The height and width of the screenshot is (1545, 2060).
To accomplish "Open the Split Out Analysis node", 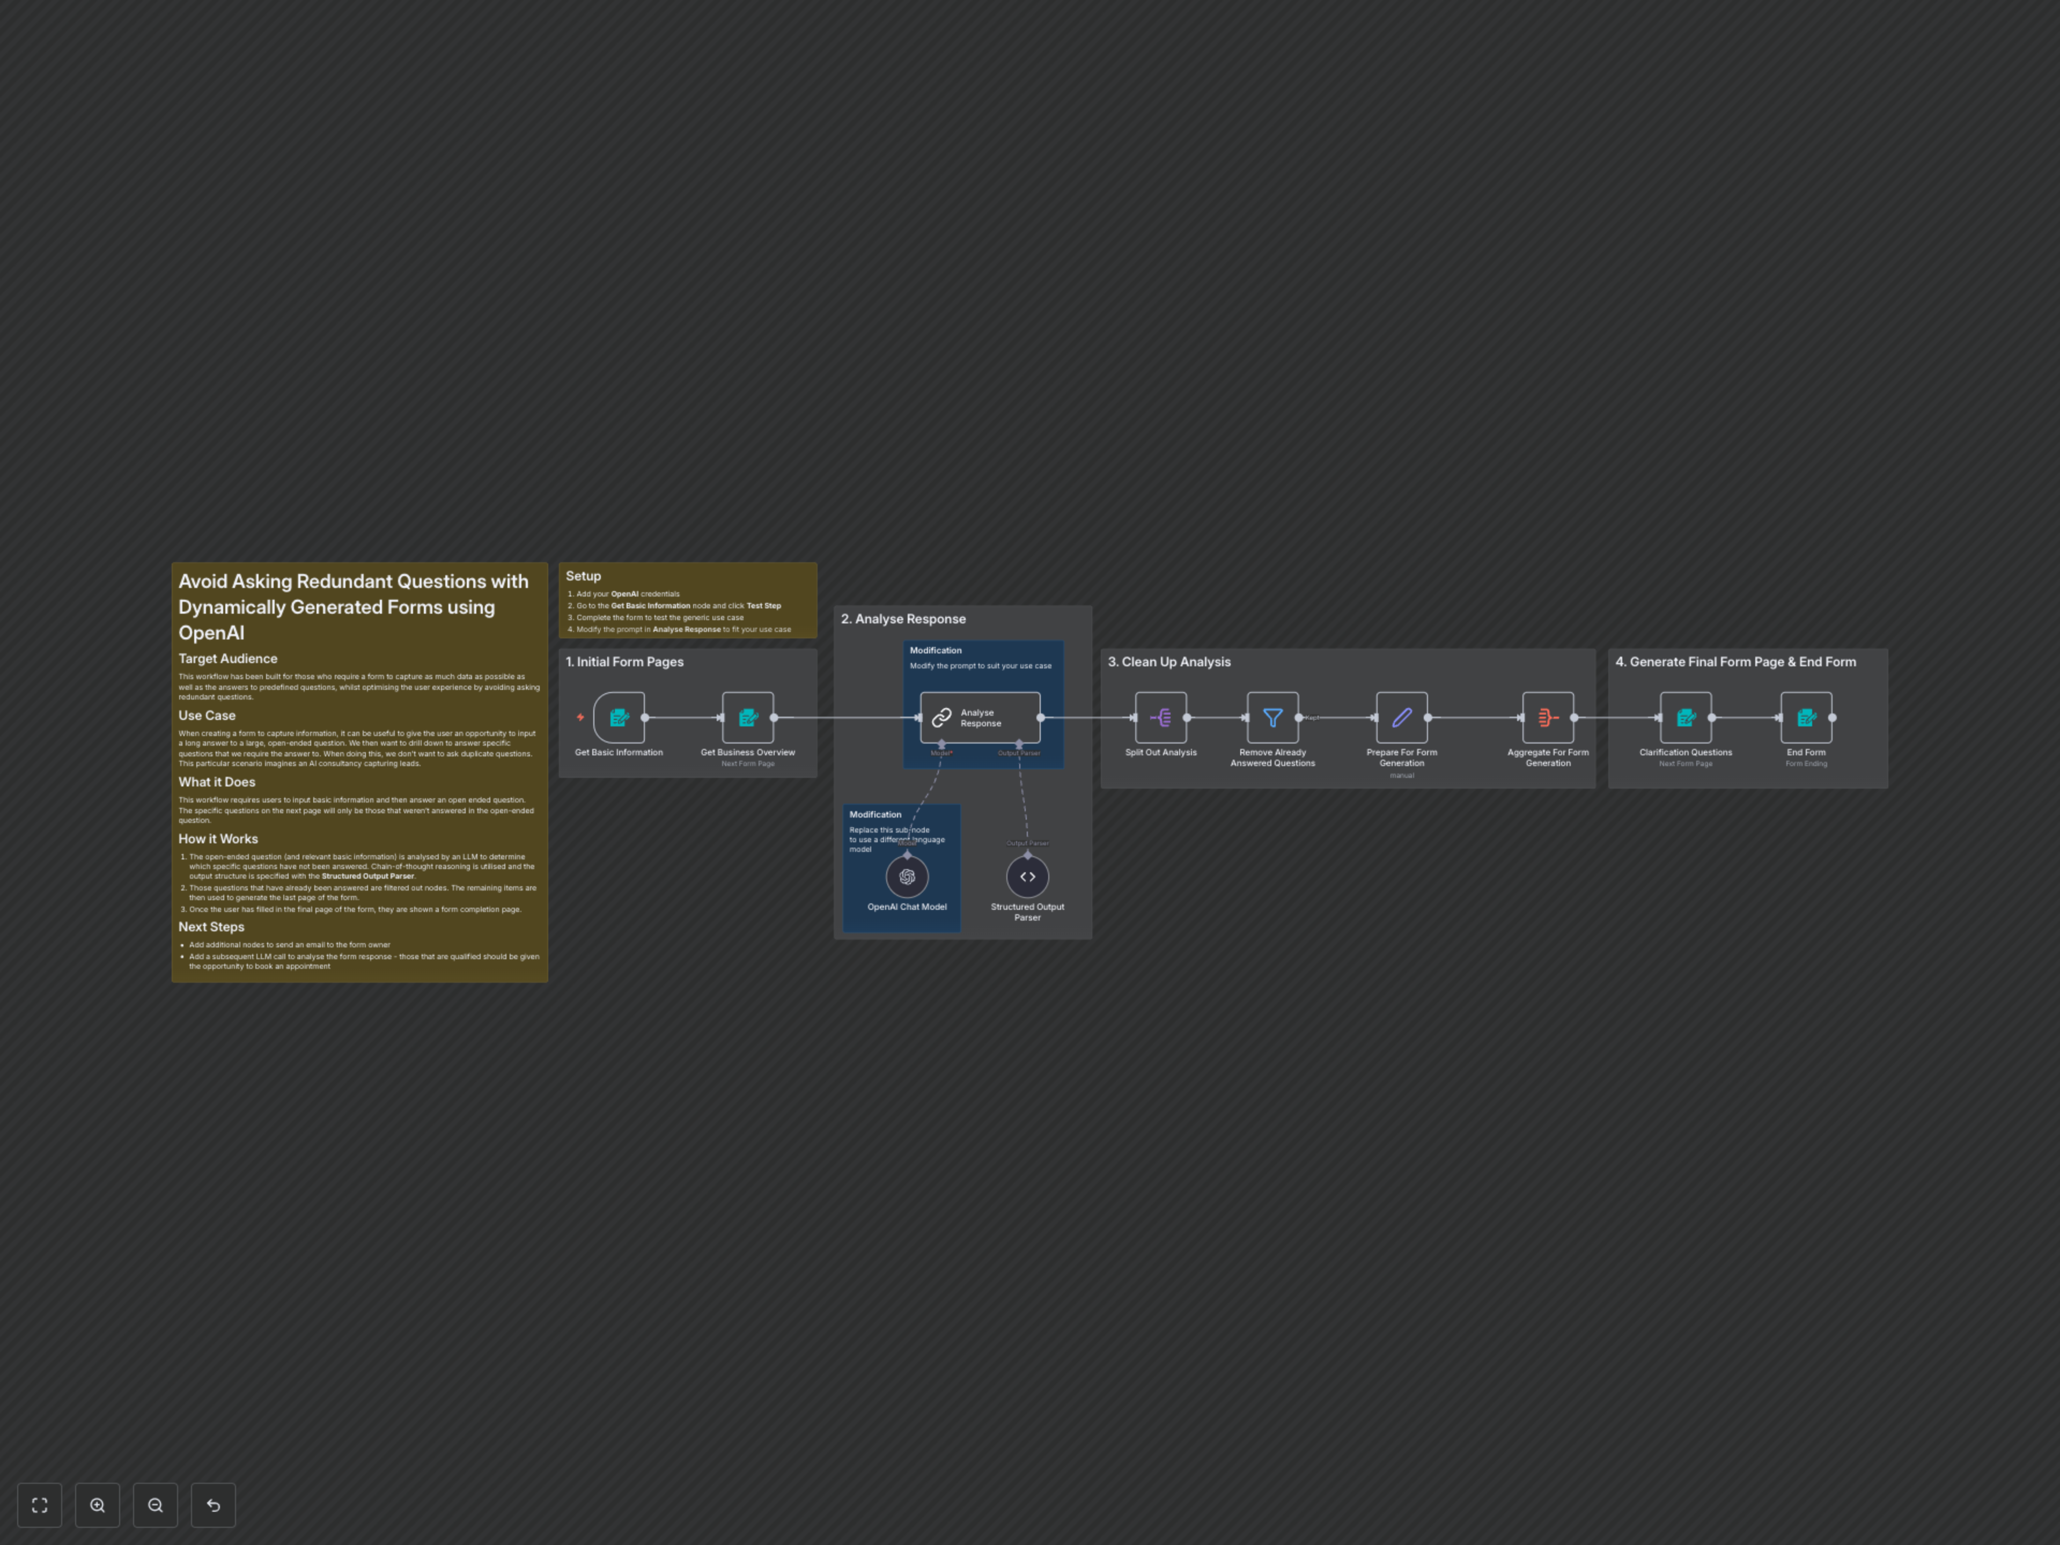I will (1160, 717).
